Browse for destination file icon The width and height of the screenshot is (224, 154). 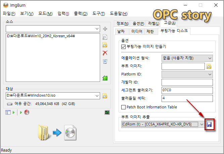point(105,96)
